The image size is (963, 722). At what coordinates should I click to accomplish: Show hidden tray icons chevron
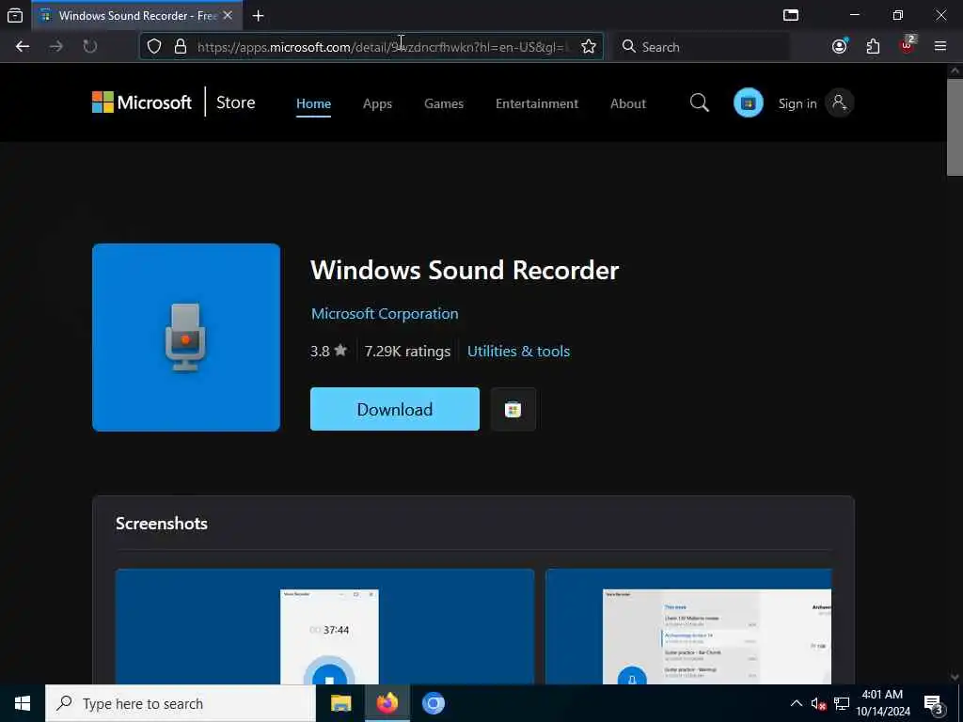[796, 703]
